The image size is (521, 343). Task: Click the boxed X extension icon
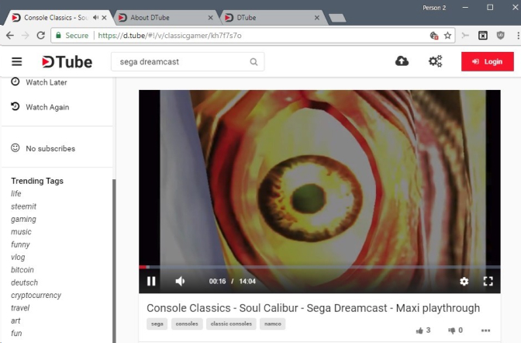tap(483, 35)
